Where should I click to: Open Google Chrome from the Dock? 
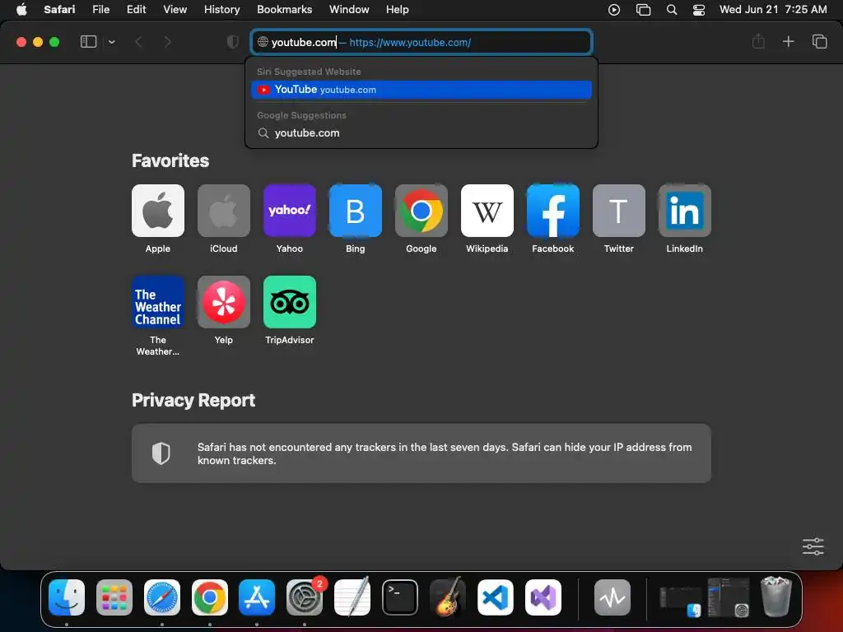click(210, 597)
